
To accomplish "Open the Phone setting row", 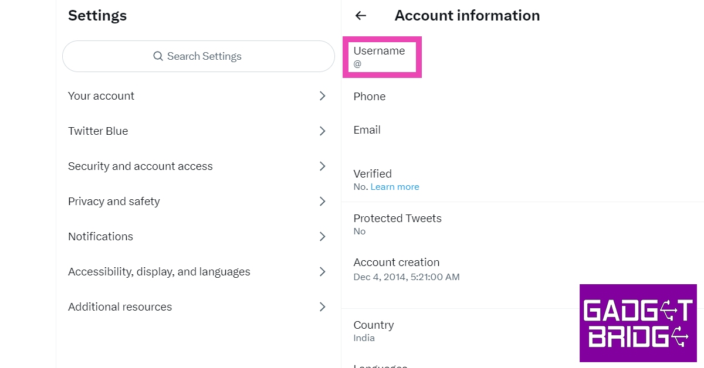I will click(370, 97).
